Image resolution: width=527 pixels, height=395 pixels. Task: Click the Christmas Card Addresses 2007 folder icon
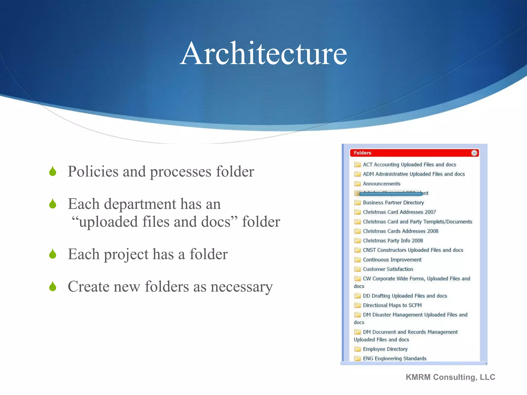click(357, 212)
